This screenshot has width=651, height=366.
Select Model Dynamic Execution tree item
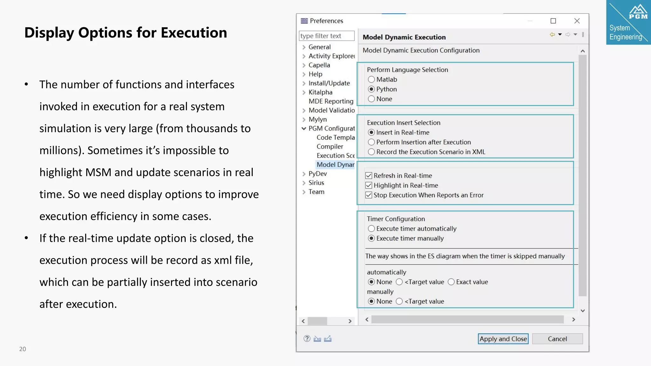click(335, 165)
